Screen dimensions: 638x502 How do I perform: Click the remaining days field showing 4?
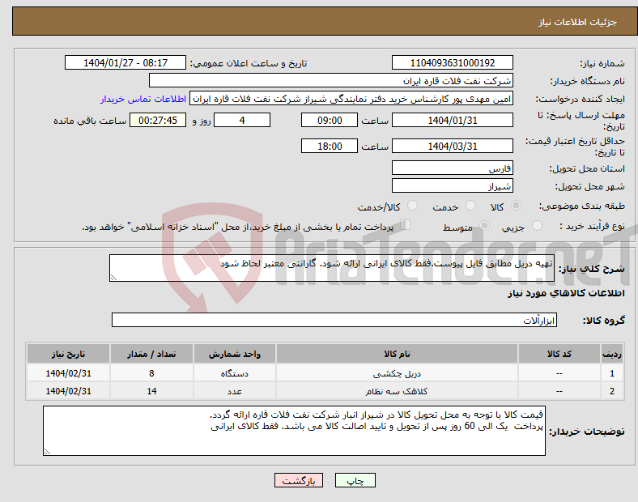coord(242,121)
